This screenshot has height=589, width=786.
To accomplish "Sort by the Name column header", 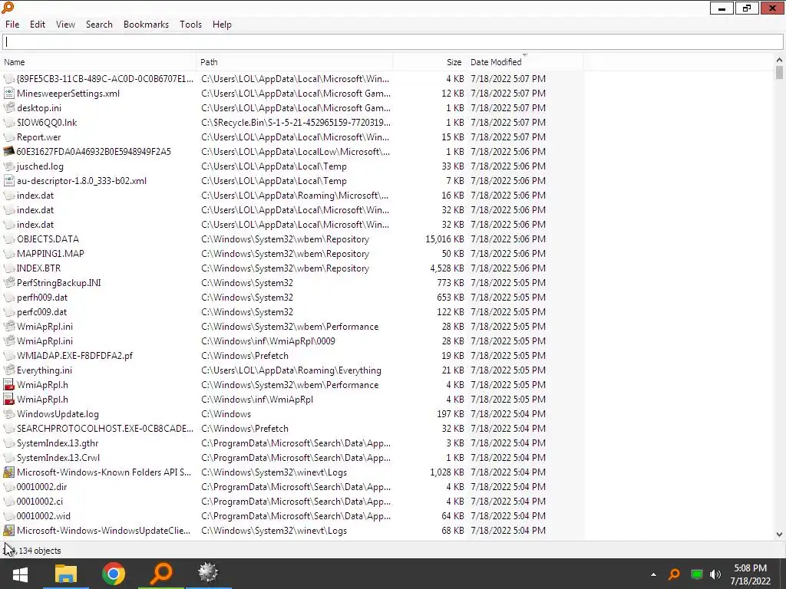I will (98, 62).
